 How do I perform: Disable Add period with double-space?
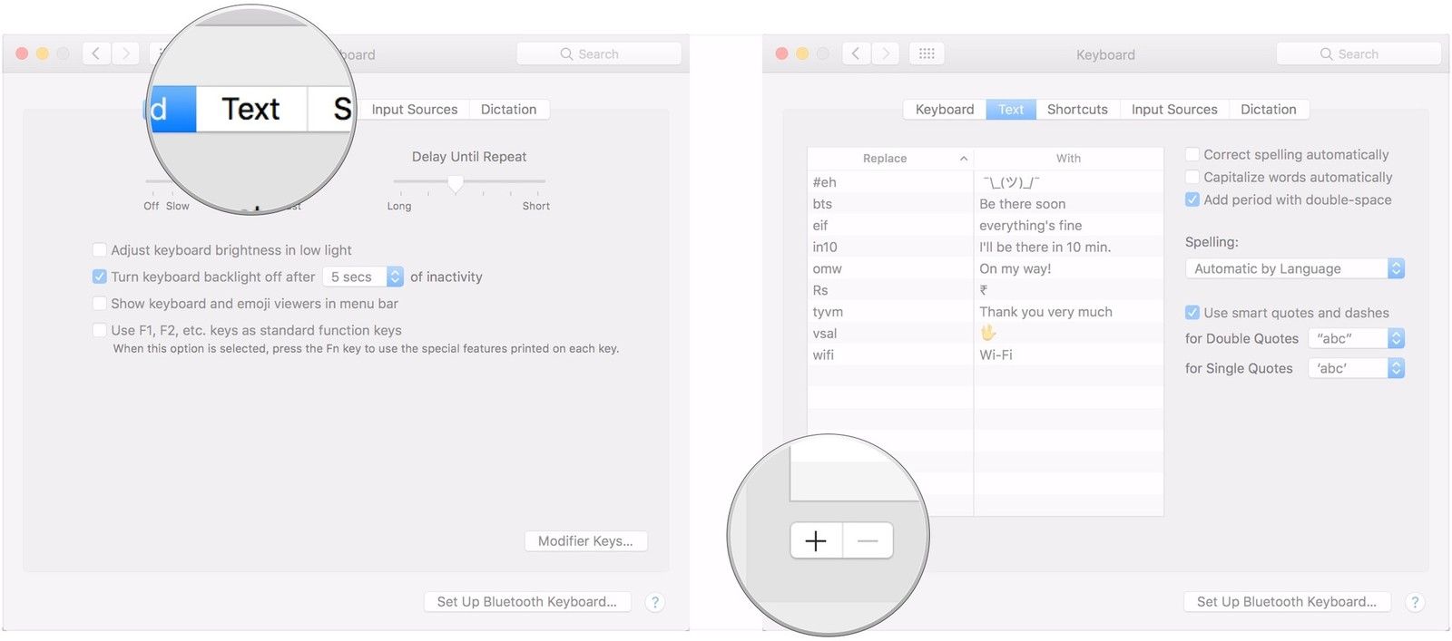pyautogui.click(x=1192, y=199)
